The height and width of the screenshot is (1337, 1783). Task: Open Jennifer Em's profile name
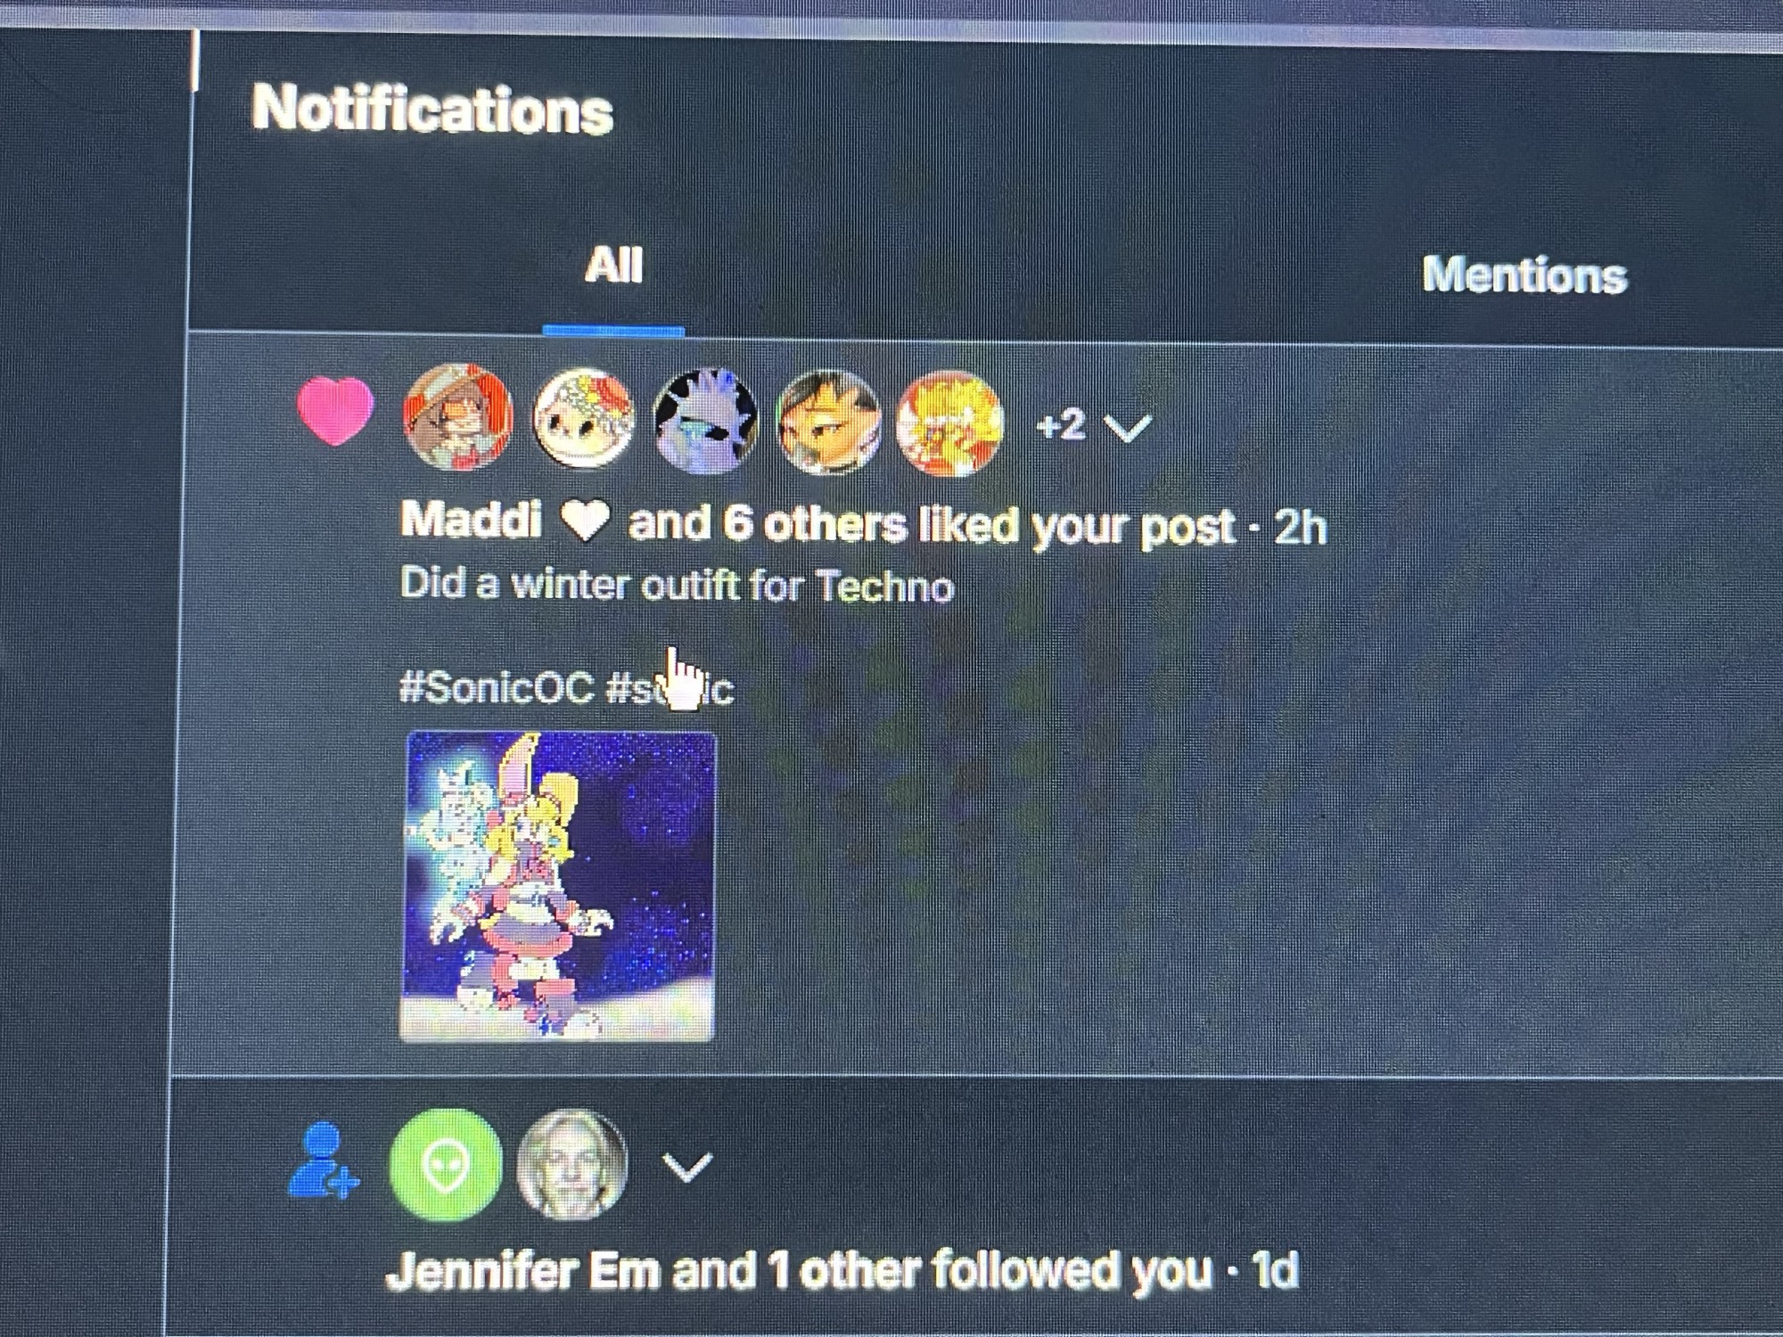[524, 1270]
